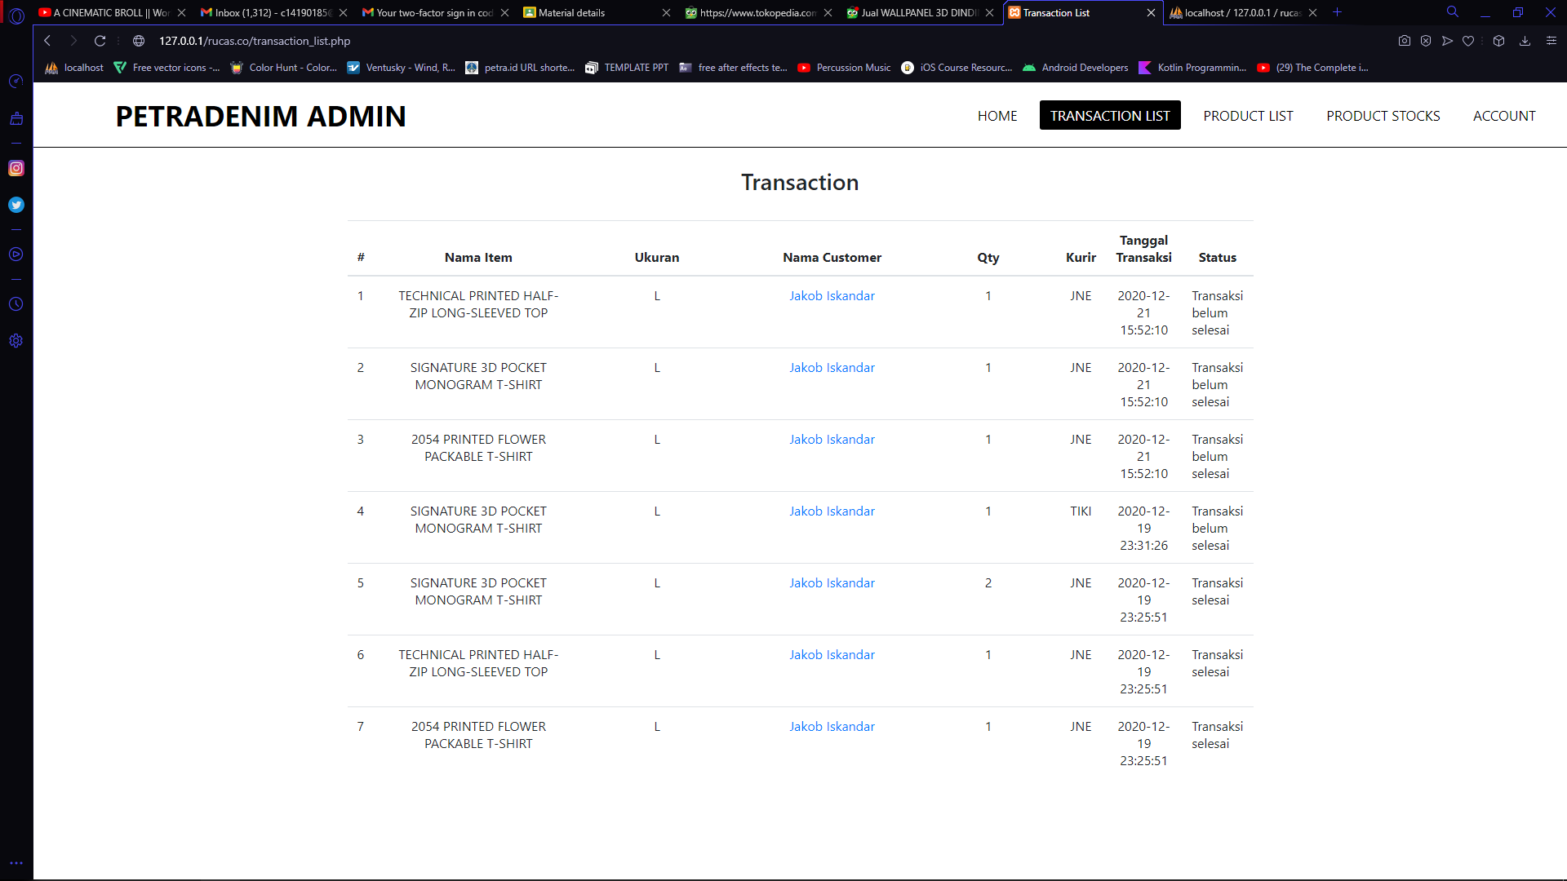Open sidebar Settings gear
This screenshot has height=881, width=1567.
16,340
